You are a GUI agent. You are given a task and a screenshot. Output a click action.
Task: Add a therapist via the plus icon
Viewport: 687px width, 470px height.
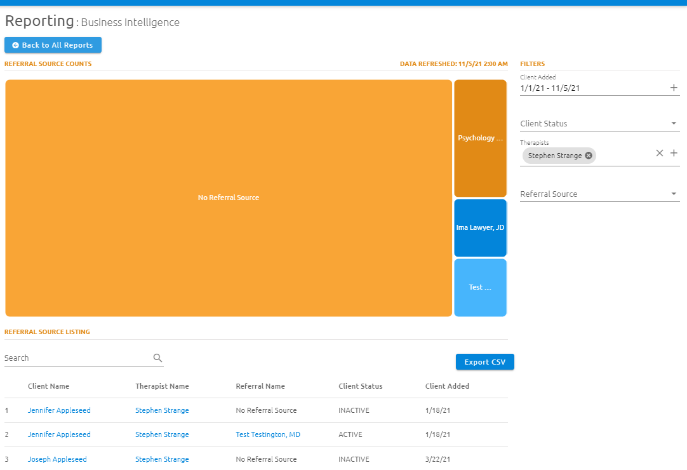(x=674, y=152)
